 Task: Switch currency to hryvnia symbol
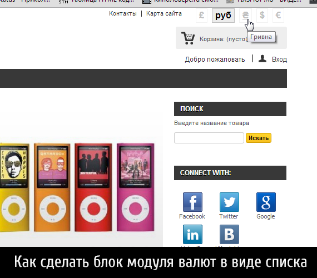[x=246, y=16]
